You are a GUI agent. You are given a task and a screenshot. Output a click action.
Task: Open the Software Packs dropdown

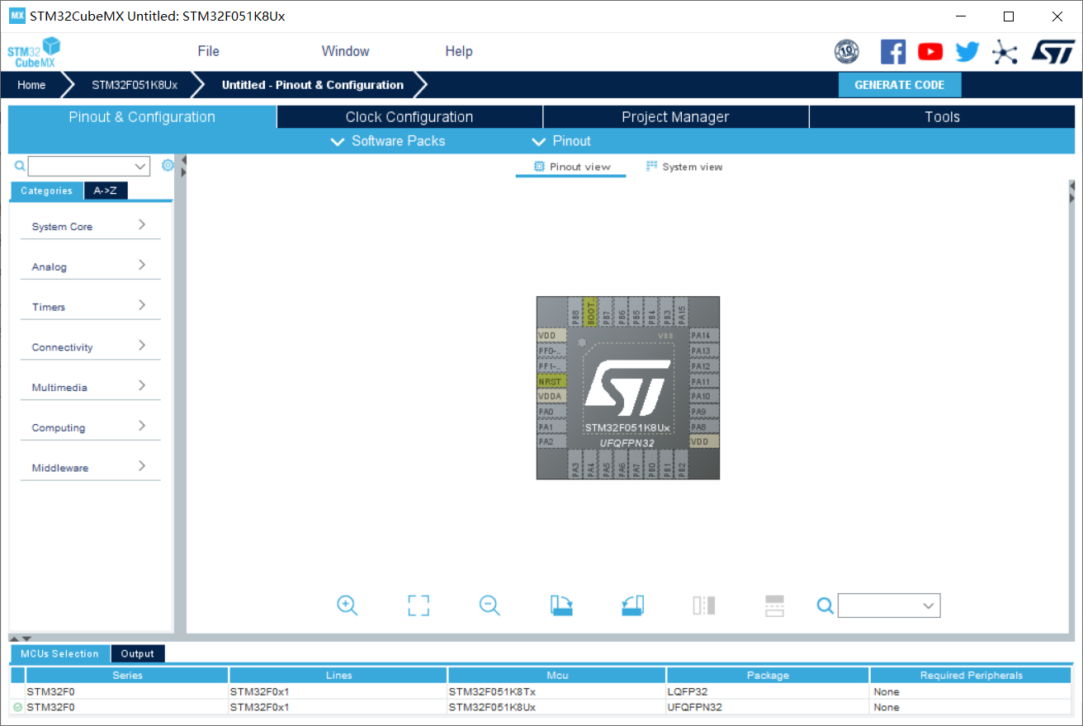(388, 141)
